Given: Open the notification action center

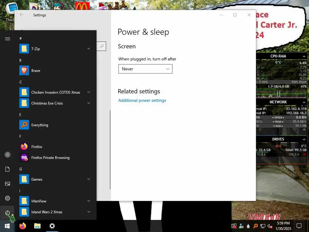Looking at the screenshot, I should tap(299, 226).
